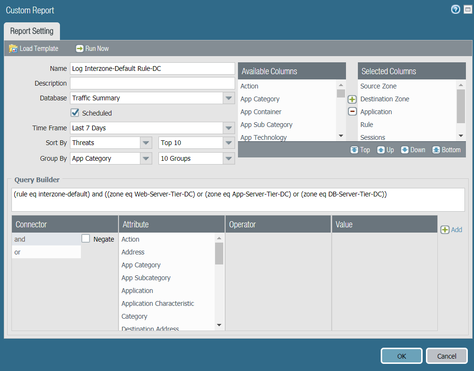The height and width of the screenshot is (371, 474).
Task: Select Application in the Attribute list
Action: click(x=137, y=291)
